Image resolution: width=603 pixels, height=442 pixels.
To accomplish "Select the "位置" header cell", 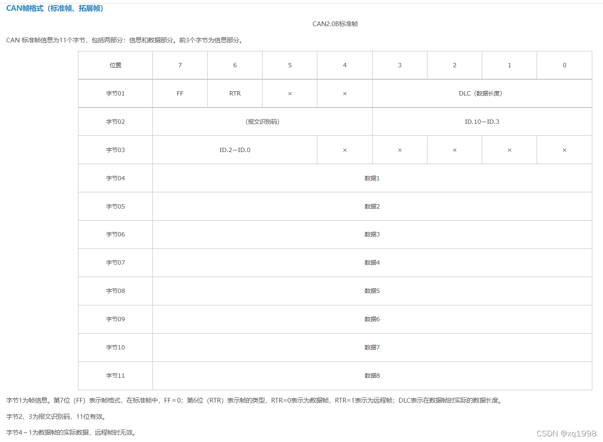I will (116, 65).
